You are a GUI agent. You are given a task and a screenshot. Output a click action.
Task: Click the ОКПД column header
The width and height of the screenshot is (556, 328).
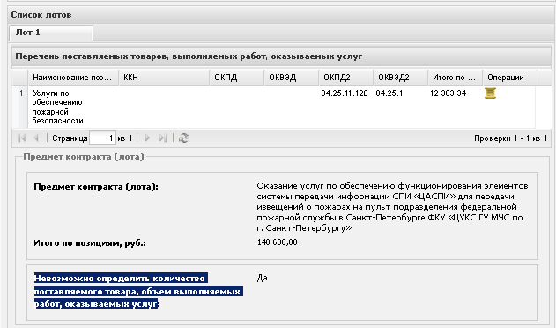[237, 78]
